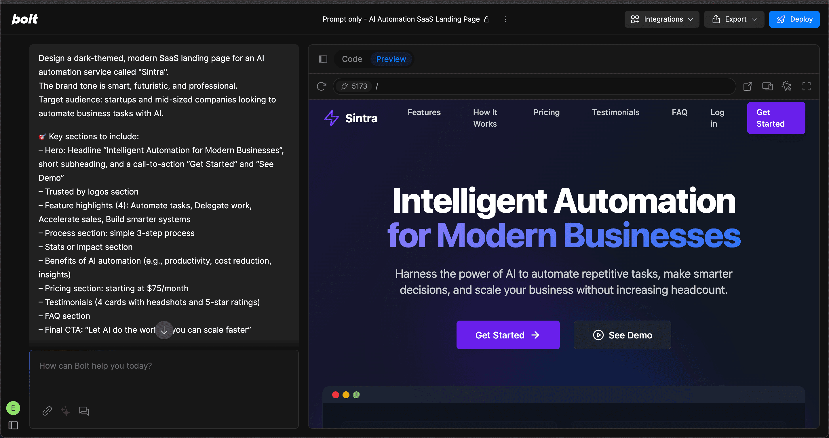Switch to the Code tab
The height and width of the screenshot is (438, 829).
click(x=352, y=59)
